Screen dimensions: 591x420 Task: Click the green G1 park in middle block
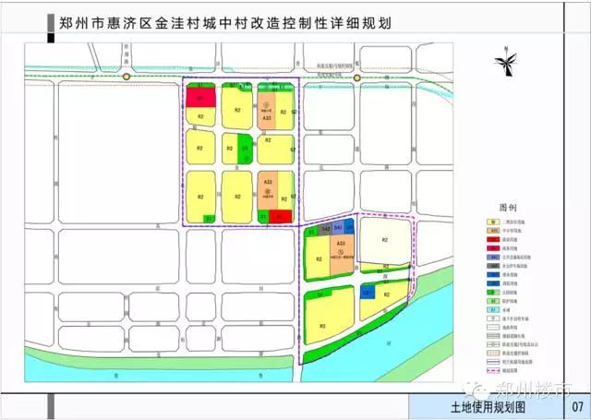click(x=244, y=147)
